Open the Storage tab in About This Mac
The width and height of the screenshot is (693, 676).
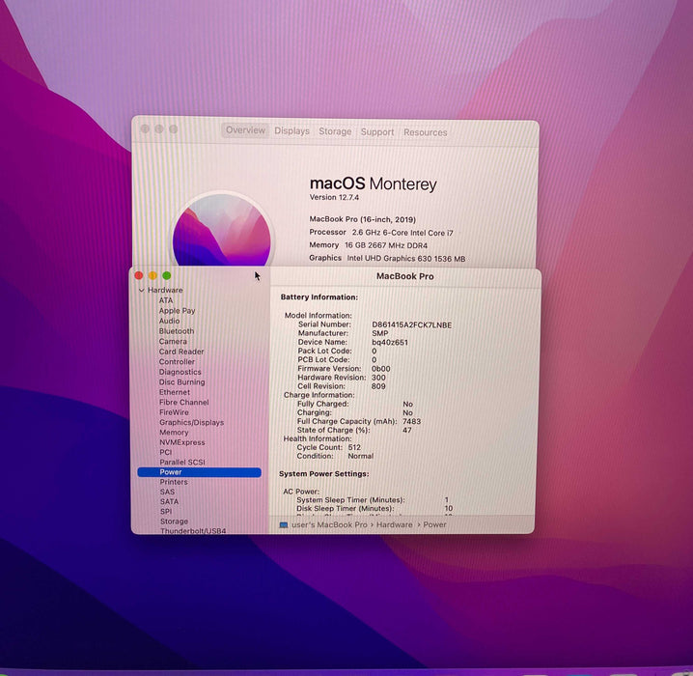(x=335, y=131)
